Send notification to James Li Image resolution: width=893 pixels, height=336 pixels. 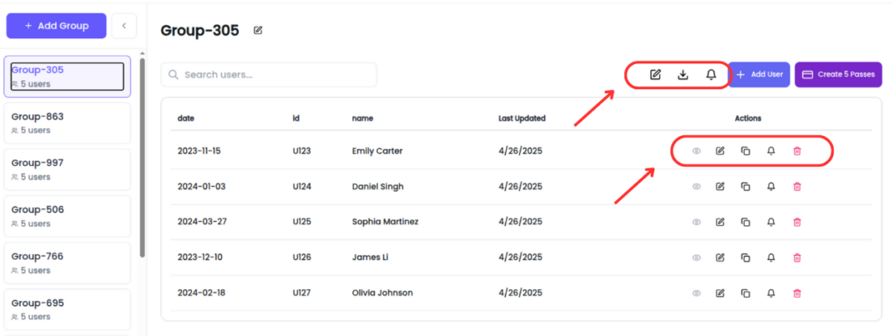770,258
